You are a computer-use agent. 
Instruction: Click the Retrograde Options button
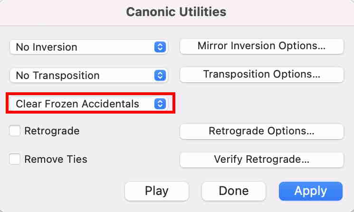coord(261,131)
